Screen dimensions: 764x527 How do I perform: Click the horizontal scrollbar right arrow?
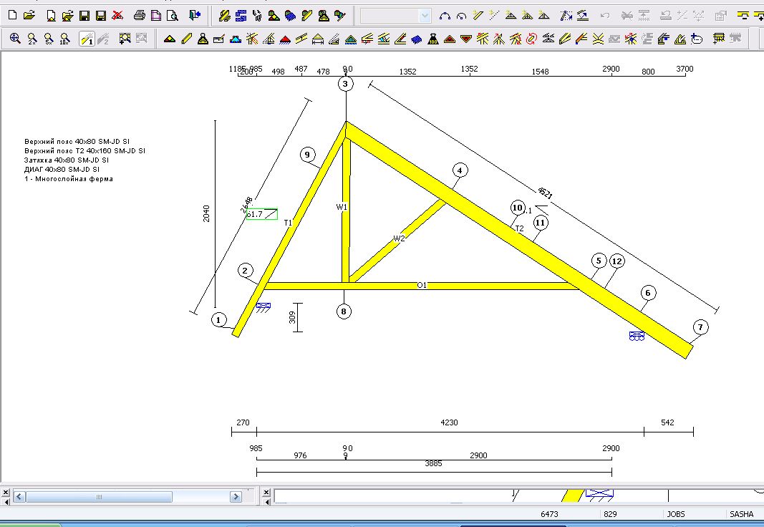tap(236, 497)
